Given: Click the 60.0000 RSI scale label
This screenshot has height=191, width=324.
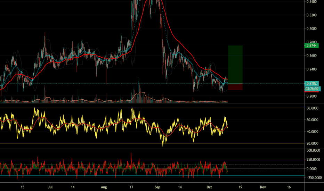Looking at the screenshot, I should click(x=312, y=120).
